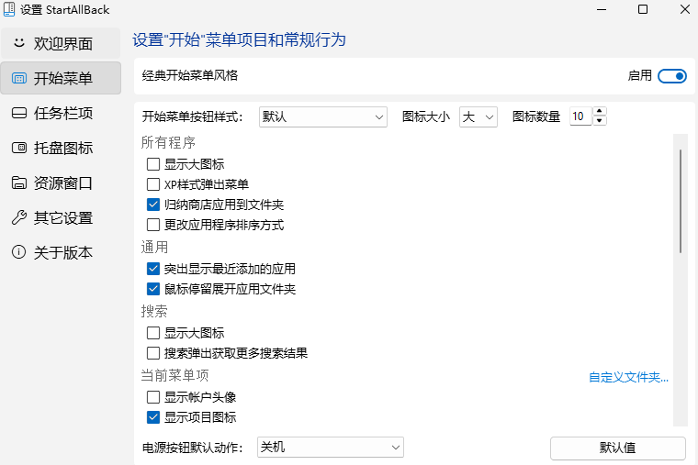Open 电源按钮默认动作 dropdown

pyautogui.click(x=331, y=448)
